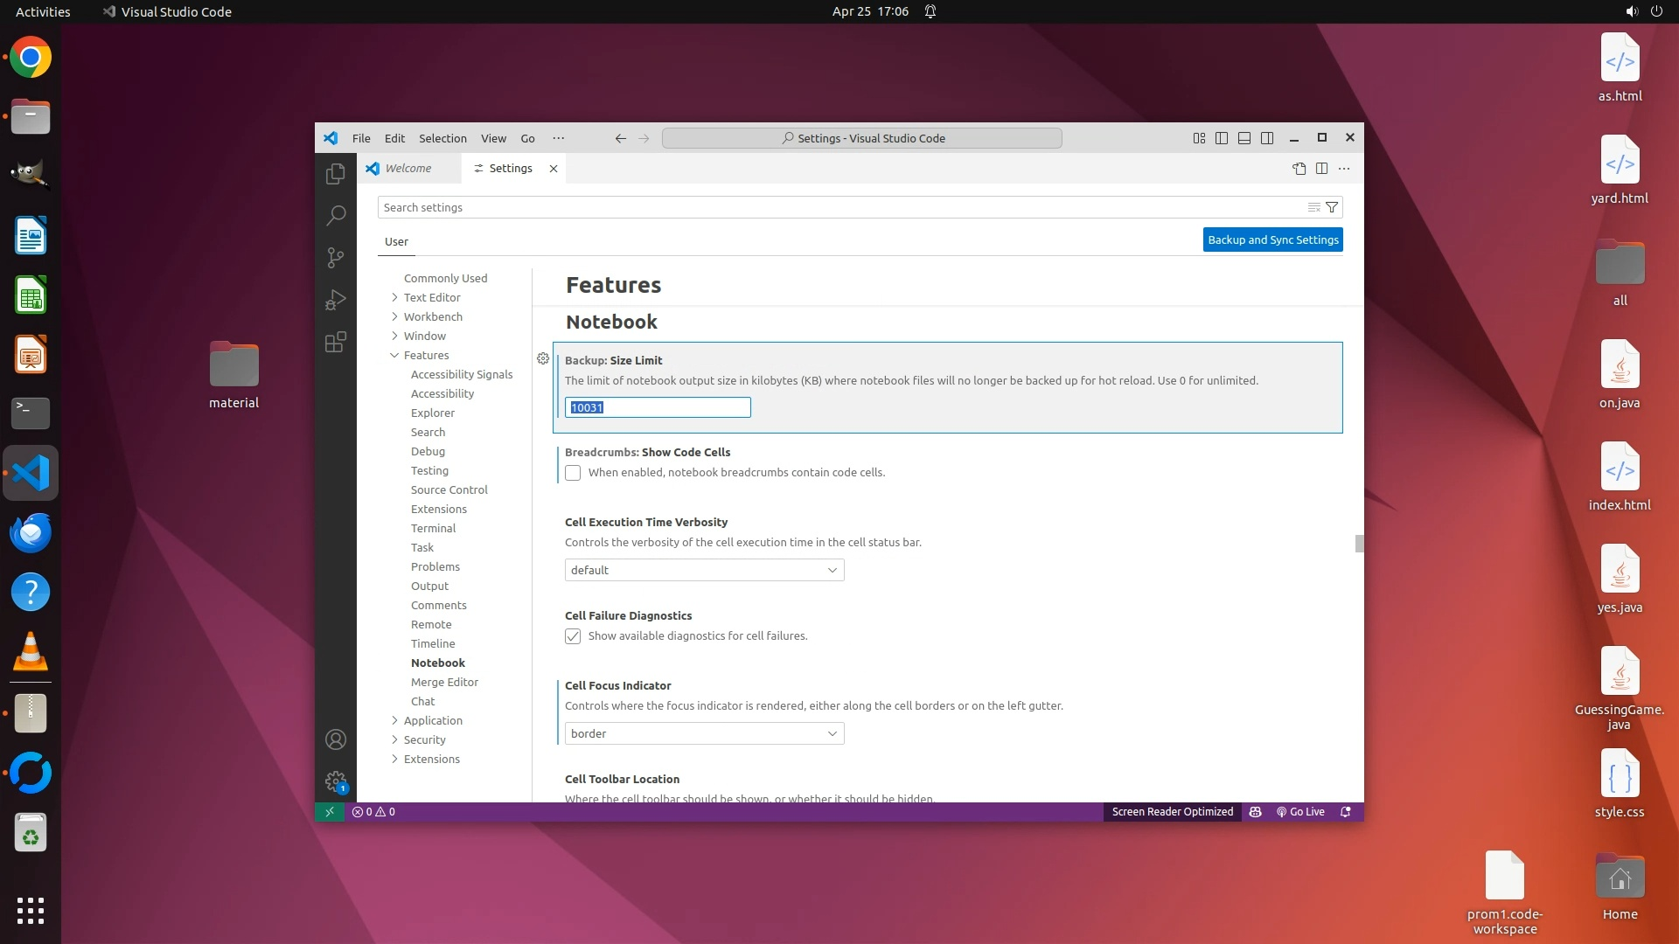
Task: Click the Go Live status bar button
Action: [1300, 812]
